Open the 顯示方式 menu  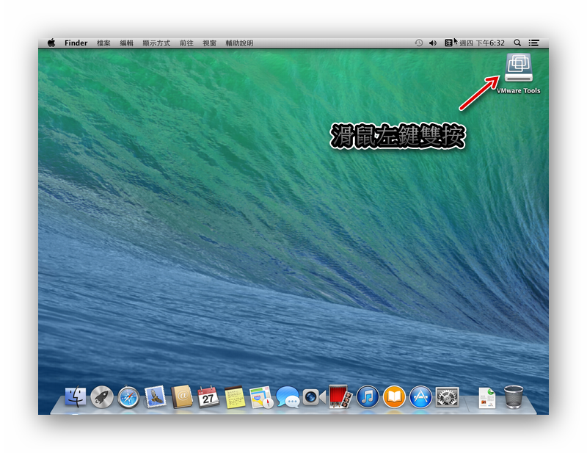pyautogui.click(x=156, y=43)
